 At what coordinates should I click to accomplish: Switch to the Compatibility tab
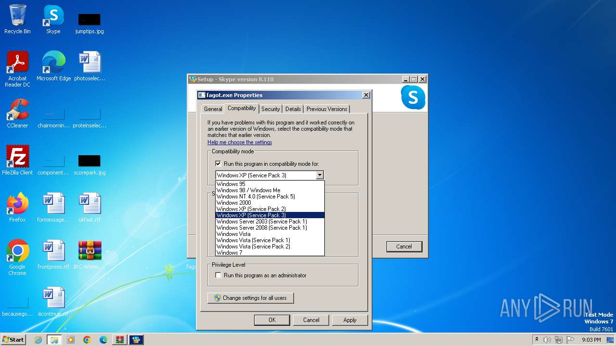pyautogui.click(x=242, y=108)
